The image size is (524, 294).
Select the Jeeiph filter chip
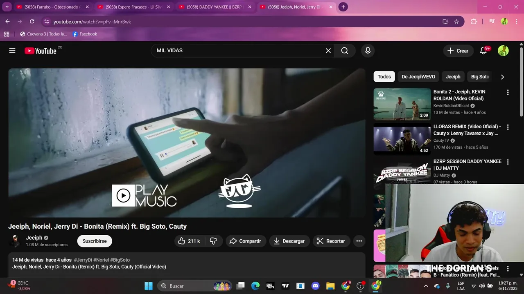point(453,77)
